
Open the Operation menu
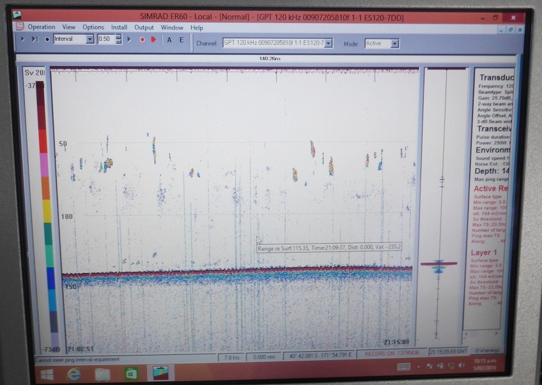pos(41,27)
